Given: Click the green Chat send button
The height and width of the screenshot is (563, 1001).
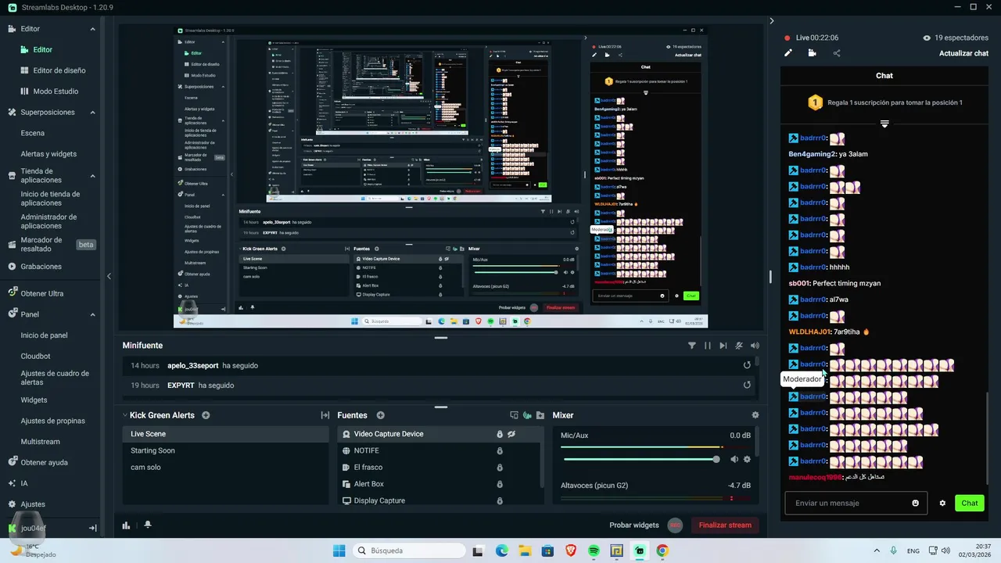Looking at the screenshot, I should [x=970, y=503].
